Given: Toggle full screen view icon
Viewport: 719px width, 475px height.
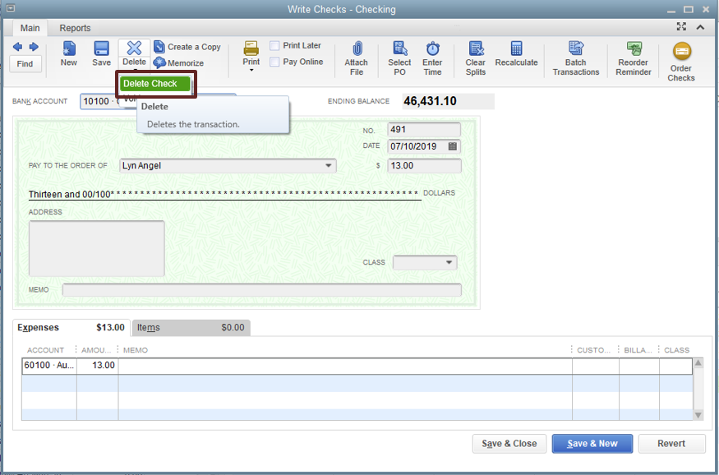Looking at the screenshot, I should [681, 26].
